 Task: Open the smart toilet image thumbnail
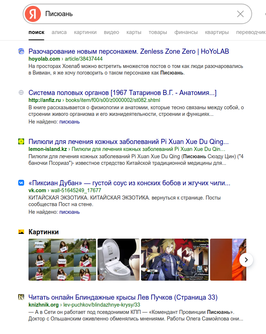click(118, 260)
